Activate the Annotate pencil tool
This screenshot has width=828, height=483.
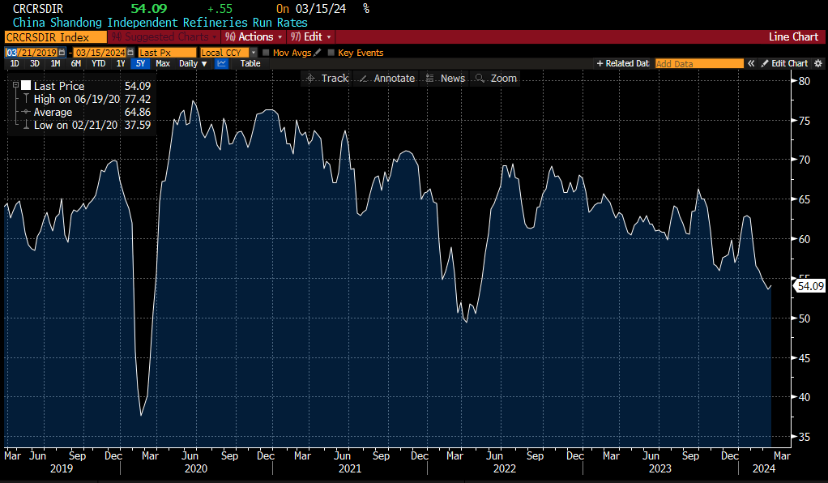(387, 79)
